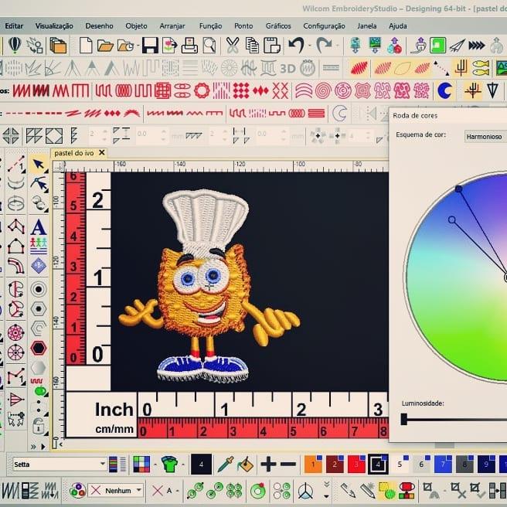The height and width of the screenshot is (507, 507).
Task: Open the dropdown arrow beside the palette grid icon
Action: (x=155, y=464)
